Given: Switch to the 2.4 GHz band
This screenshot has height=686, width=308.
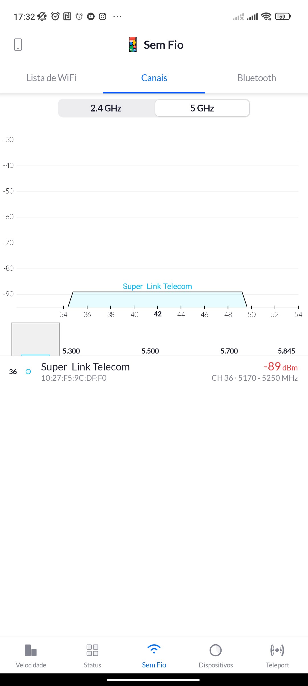Looking at the screenshot, I should coord(106,108).
